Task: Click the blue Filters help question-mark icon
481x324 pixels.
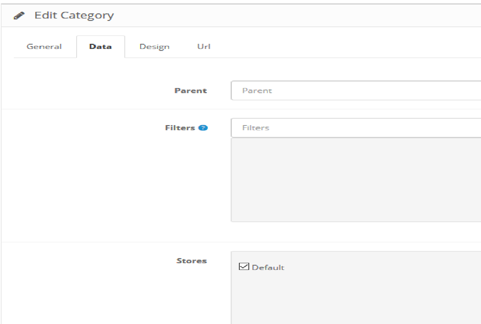Action: (x=203, y=128)
